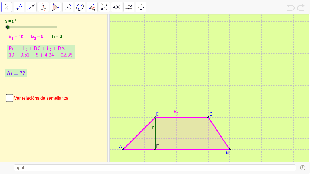Click point B of the trapezoid
310x174 pixels.
[x=229, y=149]
